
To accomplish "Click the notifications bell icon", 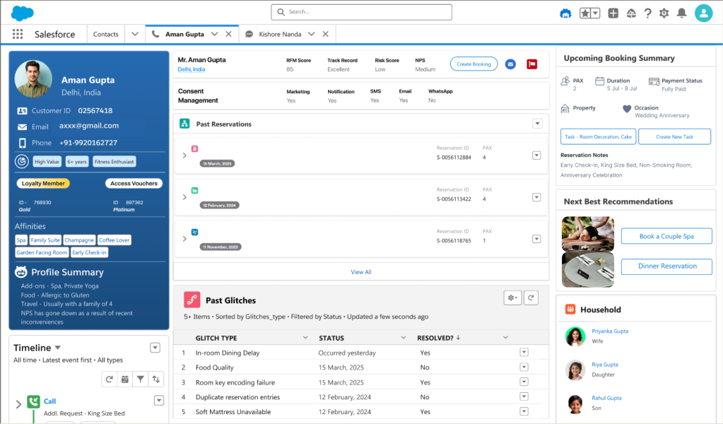I will (681, 13).
